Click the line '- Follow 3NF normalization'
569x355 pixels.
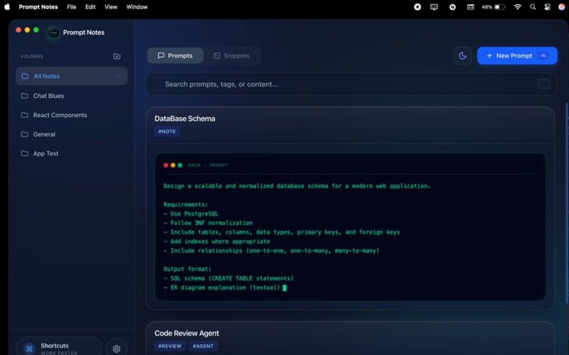click(x=208, y=223)
